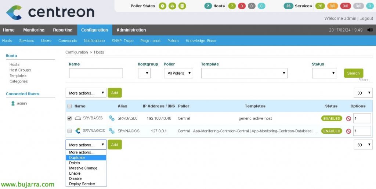Click the poller database state icon
This screenshot has width=376, height=189.
tap(182, 6)
